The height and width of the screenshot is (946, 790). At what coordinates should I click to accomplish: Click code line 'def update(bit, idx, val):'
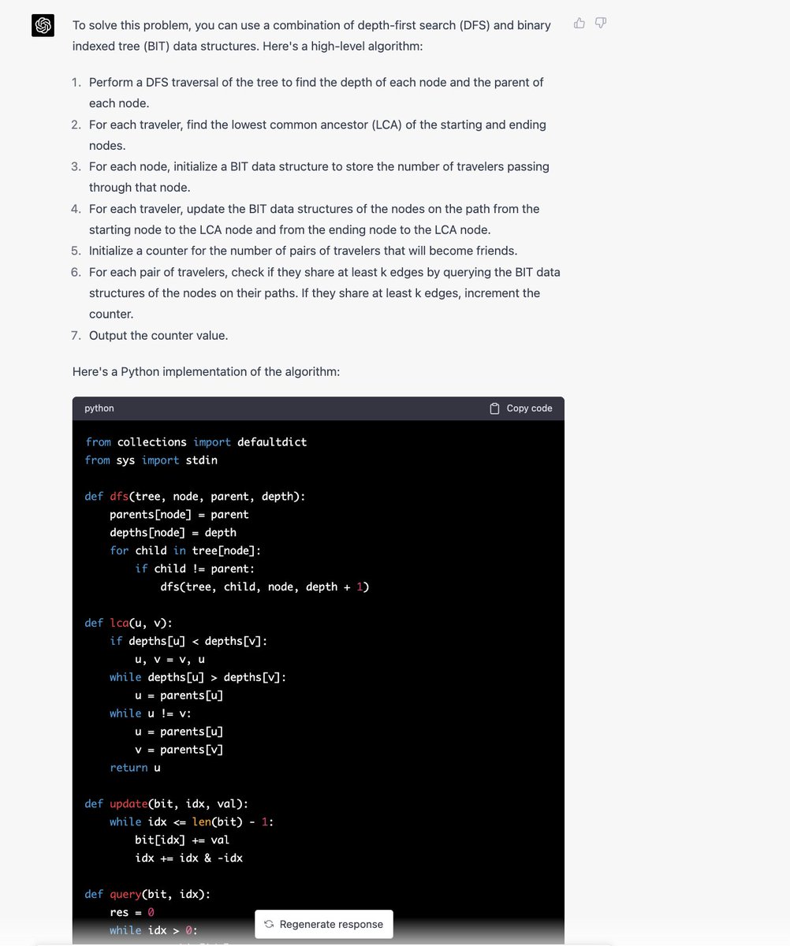(166, 803)
